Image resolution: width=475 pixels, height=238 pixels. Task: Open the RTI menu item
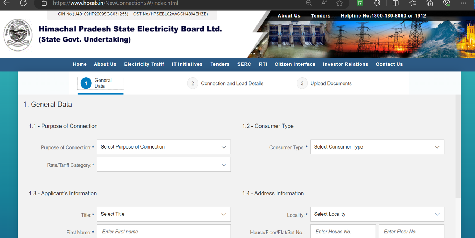tap(263, 64)
